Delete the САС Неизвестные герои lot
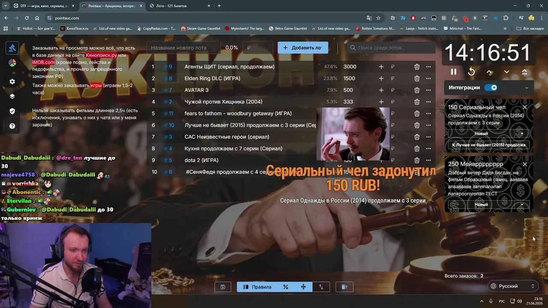Screen dimensions: 548x308 pos(417,137)
